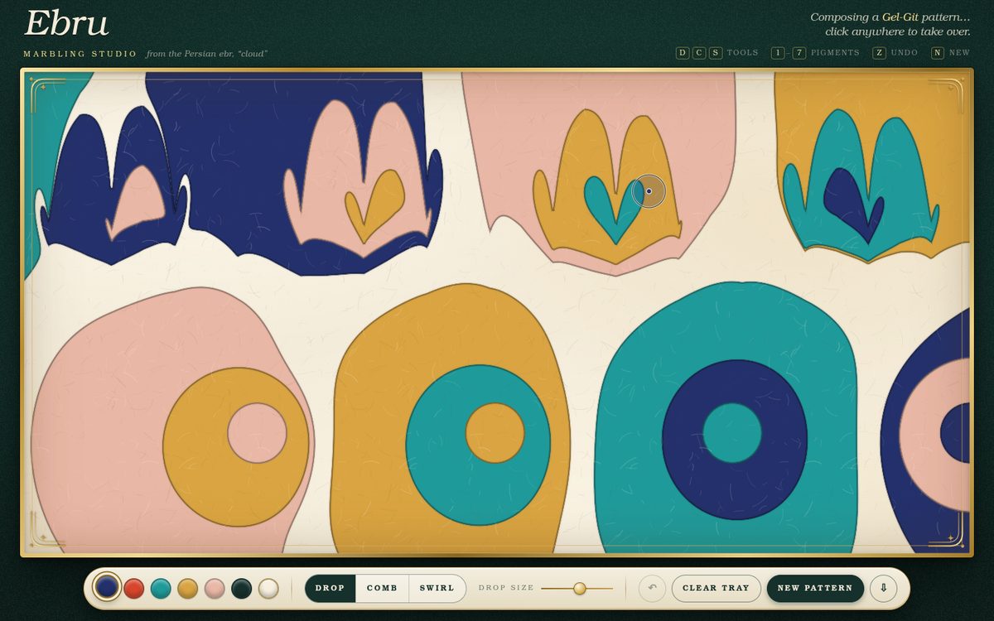The width and height of the screenshot is (994, 621).
Task: Select the navy blue pigment swatch
Action: (107, 588)
